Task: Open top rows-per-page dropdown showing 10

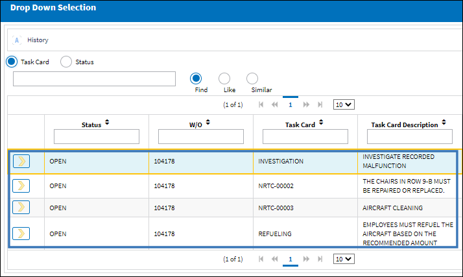Action: click(344, 104)
